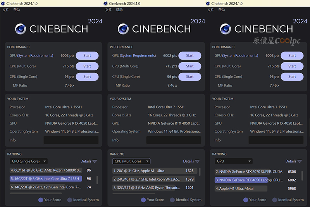The image size is (310, 207).
Task: Open the 帮助 menu in middle window
Action: tap(119, 10)
